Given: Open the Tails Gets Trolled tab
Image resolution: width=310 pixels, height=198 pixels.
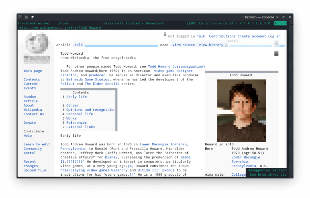Looking at the screenshot, I should [x=123, y=23].
